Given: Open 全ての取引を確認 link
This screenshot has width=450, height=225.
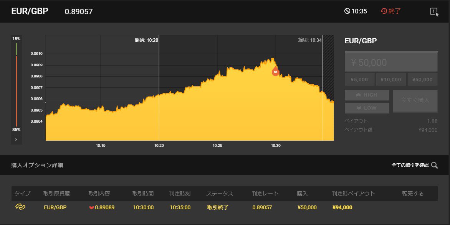Looking at the screenshot, I should coord(410,165).
